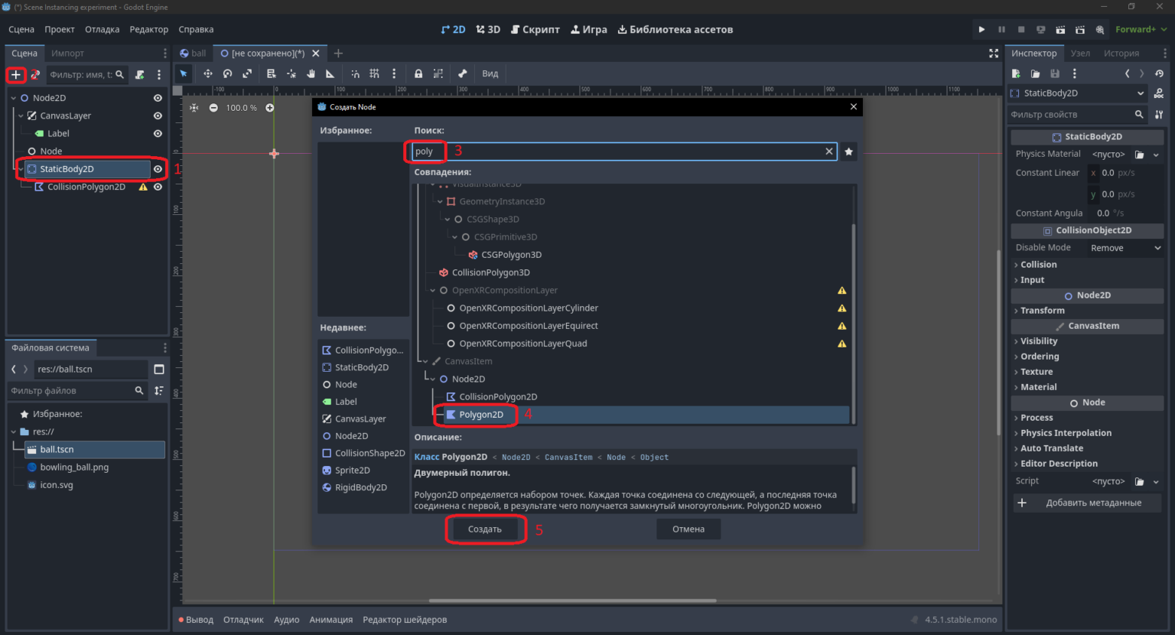1175x635 pixels.
Task: Select the Move tool in viewport toolbar
Action: click(x=207, y=73)
